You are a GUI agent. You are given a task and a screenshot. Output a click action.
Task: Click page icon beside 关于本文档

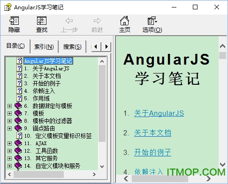click(19, 76)
